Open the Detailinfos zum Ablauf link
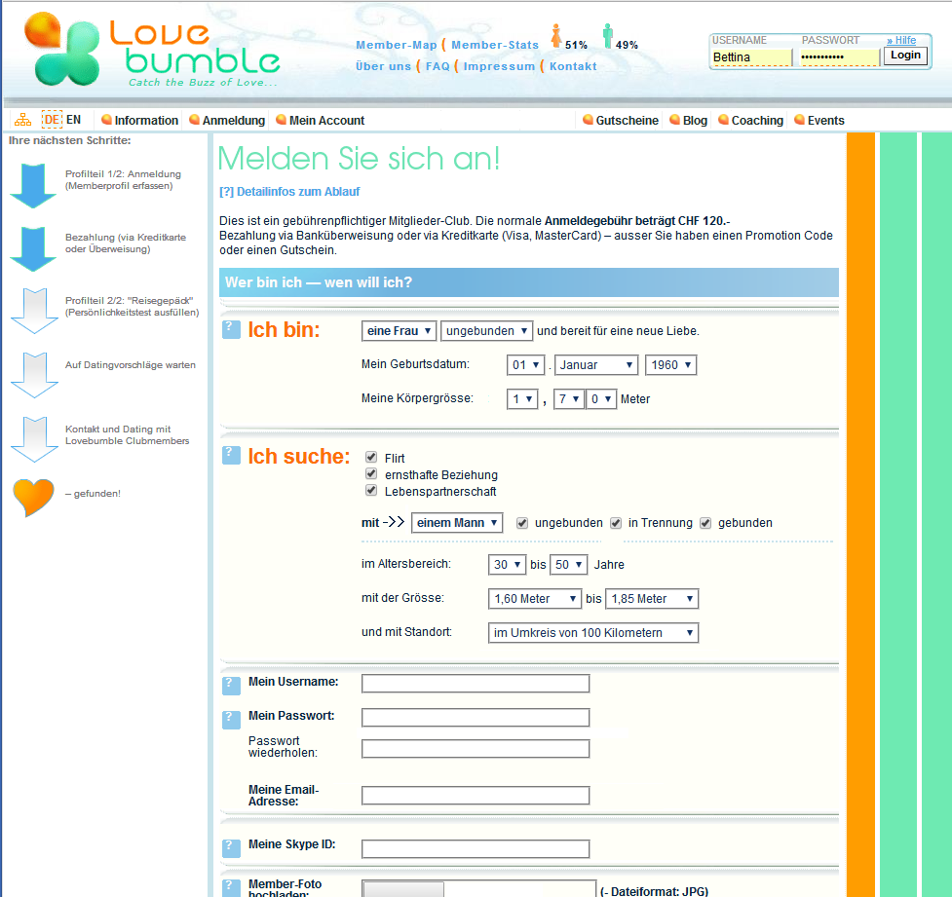952x897 pixels. pyautogui.click(x=289, y=192)
